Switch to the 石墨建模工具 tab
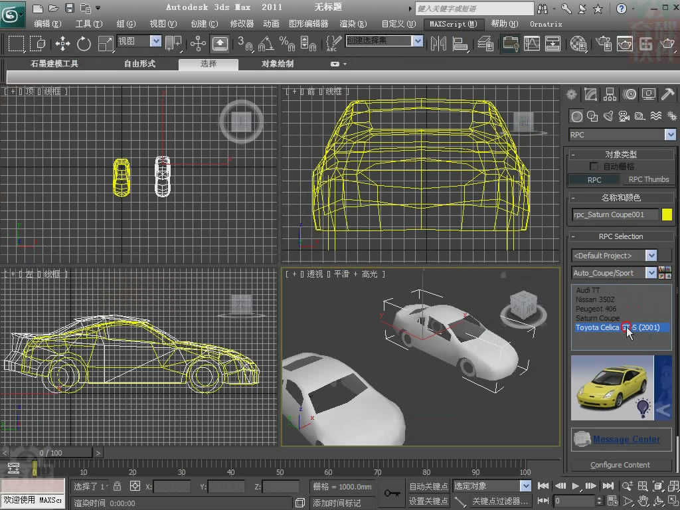This screenshot has height=510, width=680. 54,64
